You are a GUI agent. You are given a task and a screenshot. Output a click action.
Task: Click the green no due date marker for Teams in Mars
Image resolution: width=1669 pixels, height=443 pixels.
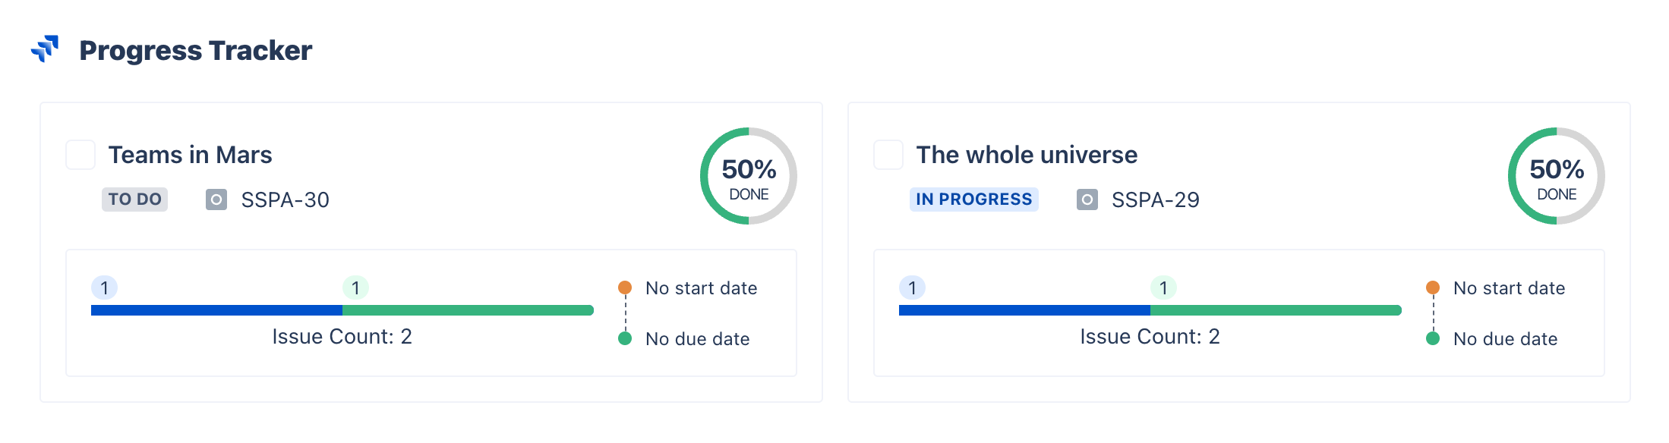pos(625,338)
